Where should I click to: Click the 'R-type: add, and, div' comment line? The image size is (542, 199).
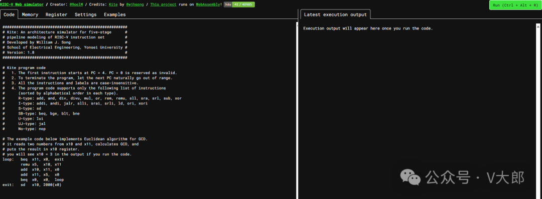pos(92,98)
